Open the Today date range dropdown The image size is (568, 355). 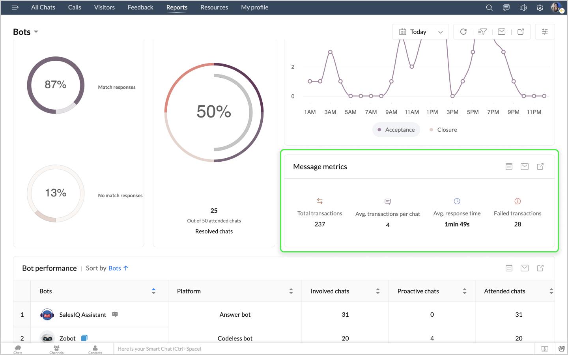coord(420,32)
